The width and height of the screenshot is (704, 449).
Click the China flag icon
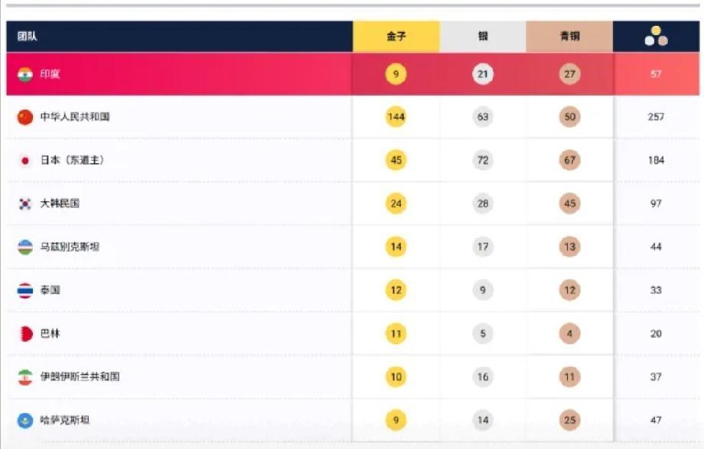coord(25,117)
